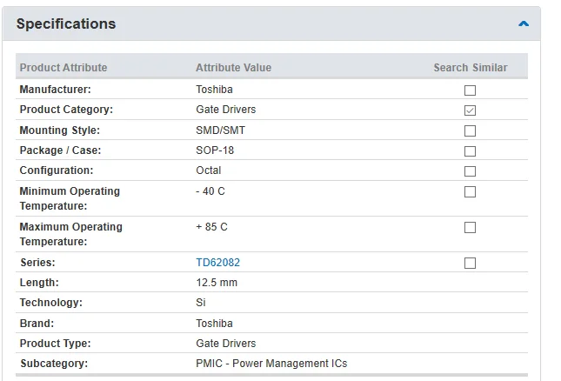Click the Length: attribute label
Image resolution: width=561 pixels, height=381 pixels.
click(x=39, y=282)
